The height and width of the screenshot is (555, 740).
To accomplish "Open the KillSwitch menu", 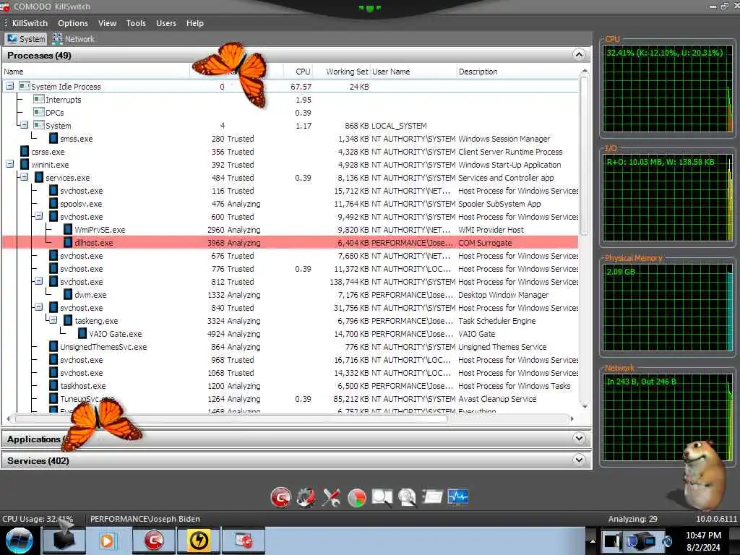I will pyautogui.click(x=30, y=23).
